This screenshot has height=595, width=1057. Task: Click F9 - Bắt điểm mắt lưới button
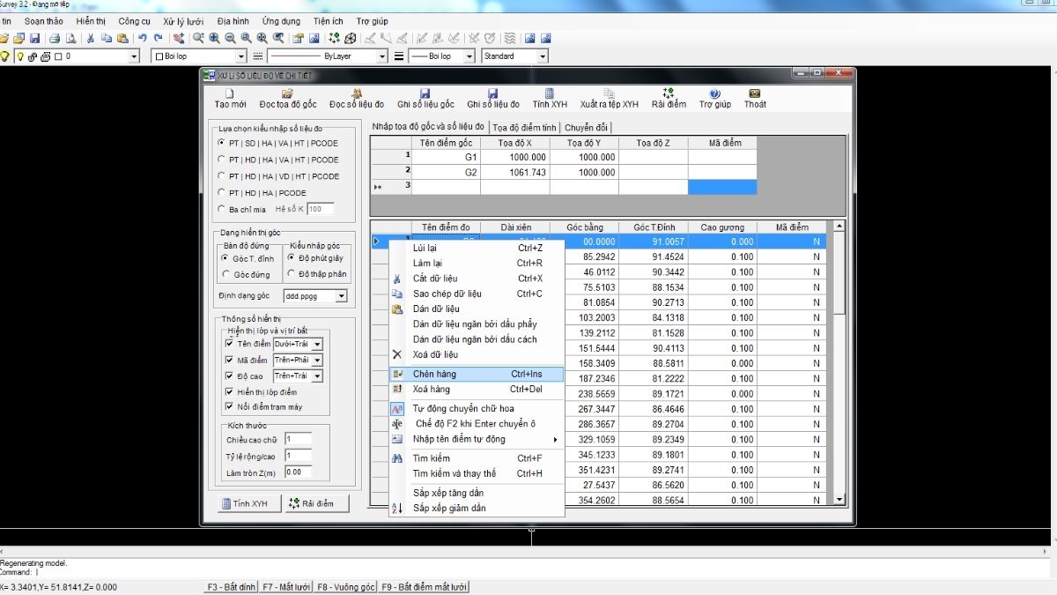pos(424,586)
